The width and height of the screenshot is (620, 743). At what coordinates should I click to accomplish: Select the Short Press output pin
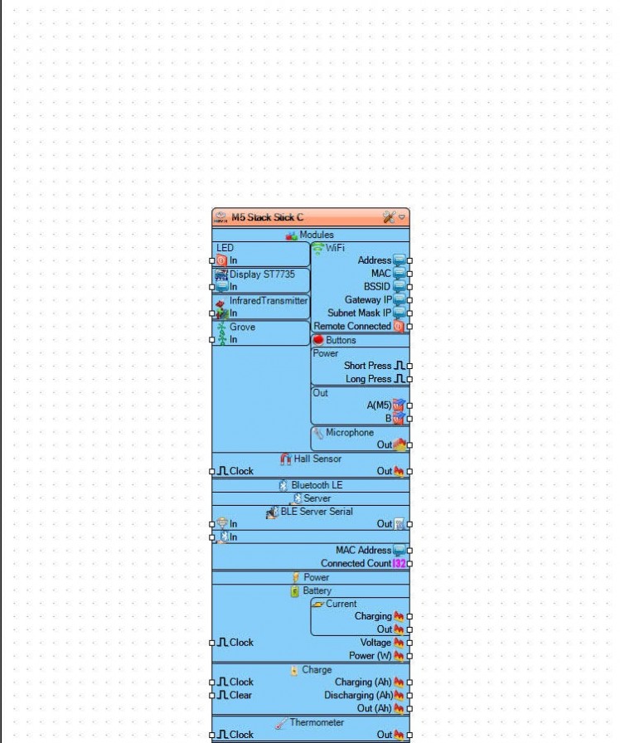[409, 366]
